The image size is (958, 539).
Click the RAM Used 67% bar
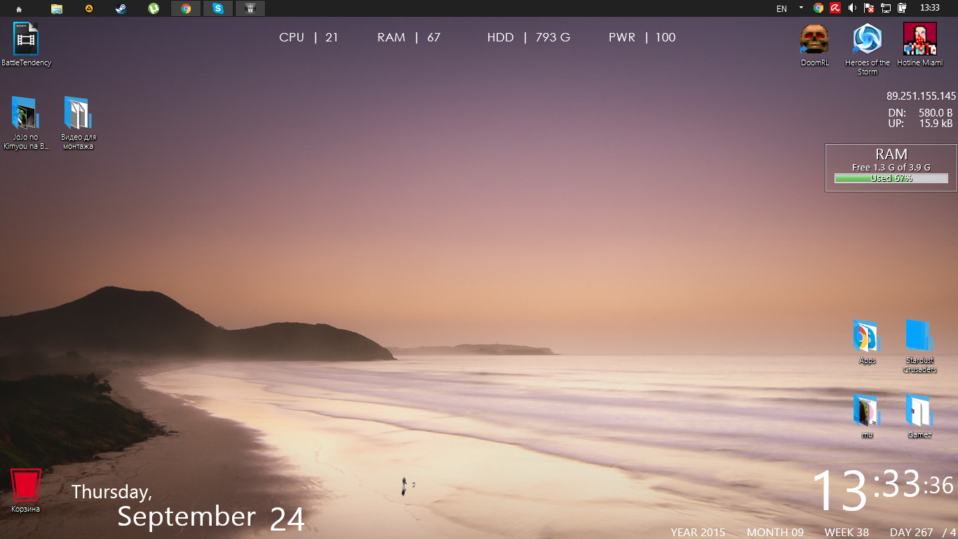tap(891, 178)
